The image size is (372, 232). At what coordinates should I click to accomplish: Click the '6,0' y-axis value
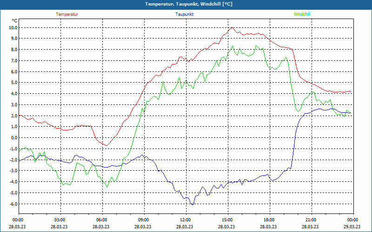14,71
